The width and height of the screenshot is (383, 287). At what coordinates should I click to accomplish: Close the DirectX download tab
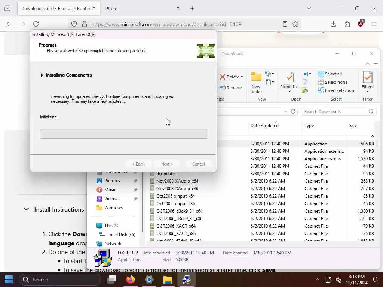(x=94, y=8)
